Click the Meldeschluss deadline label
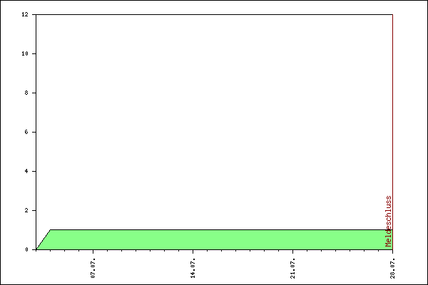The height and width of the screenshot is (285, 428). pyautogui.click(x=389, y=221)
